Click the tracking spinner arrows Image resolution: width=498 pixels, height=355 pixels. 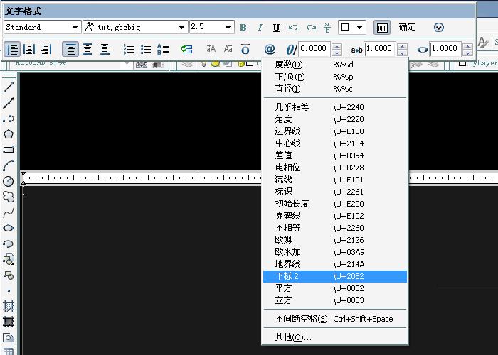403,50
